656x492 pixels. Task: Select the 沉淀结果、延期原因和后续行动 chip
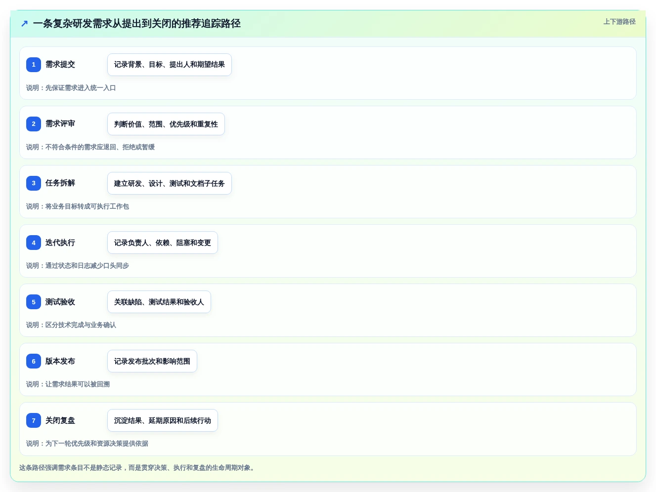163,420
